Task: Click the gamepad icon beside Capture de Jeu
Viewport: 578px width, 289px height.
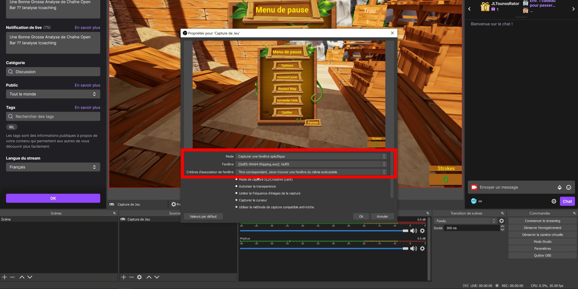Action: pos(112,204)
